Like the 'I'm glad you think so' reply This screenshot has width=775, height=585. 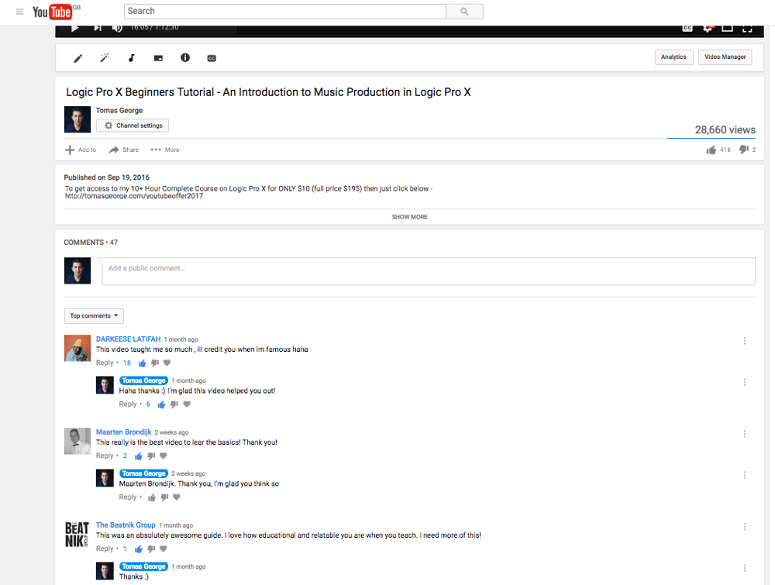[152, 497]
